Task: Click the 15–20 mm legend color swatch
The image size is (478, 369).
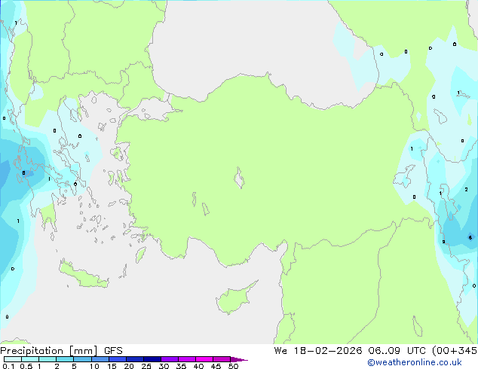Action: tap(117, 359)
